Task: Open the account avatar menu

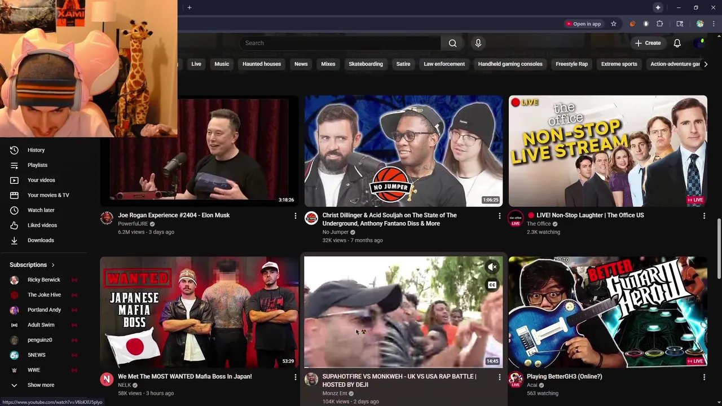Action: coord(700,43)
